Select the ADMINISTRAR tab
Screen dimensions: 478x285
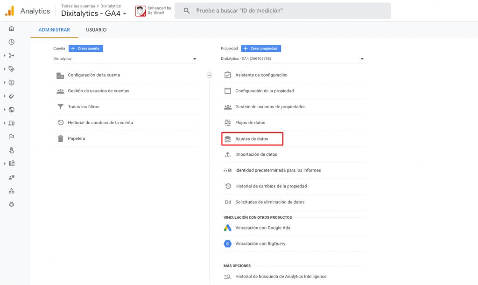[x=54, y=30]
